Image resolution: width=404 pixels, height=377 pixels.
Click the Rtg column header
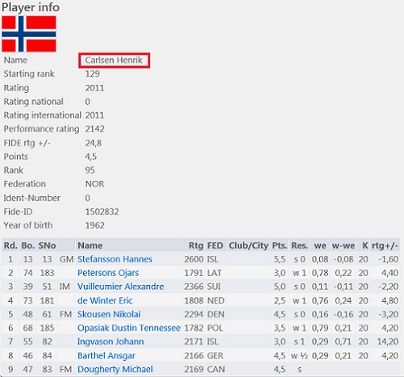pyautogui.click(x=196, y=245)
